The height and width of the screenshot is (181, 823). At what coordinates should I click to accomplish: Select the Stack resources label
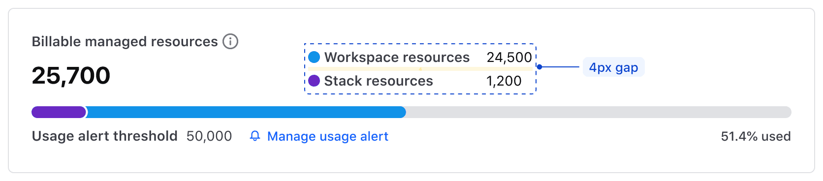pyautogui.click(x=379, y=81)
